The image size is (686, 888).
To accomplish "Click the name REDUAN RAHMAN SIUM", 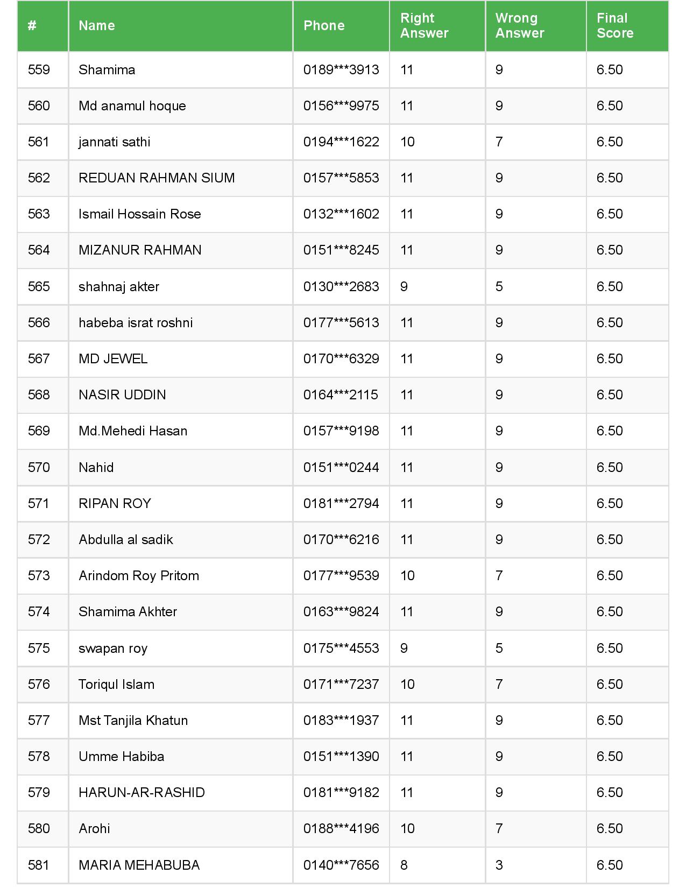I will tap(157, 178).
